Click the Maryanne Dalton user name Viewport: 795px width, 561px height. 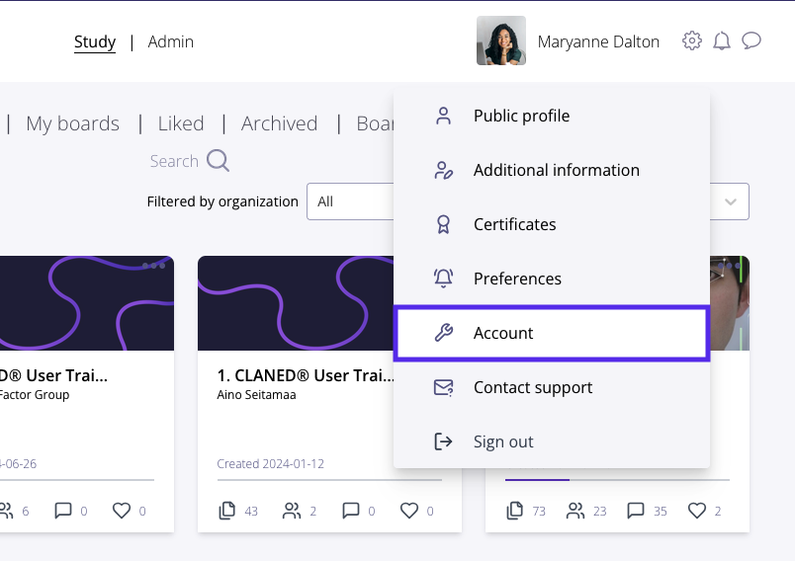(x=598, y=41)
